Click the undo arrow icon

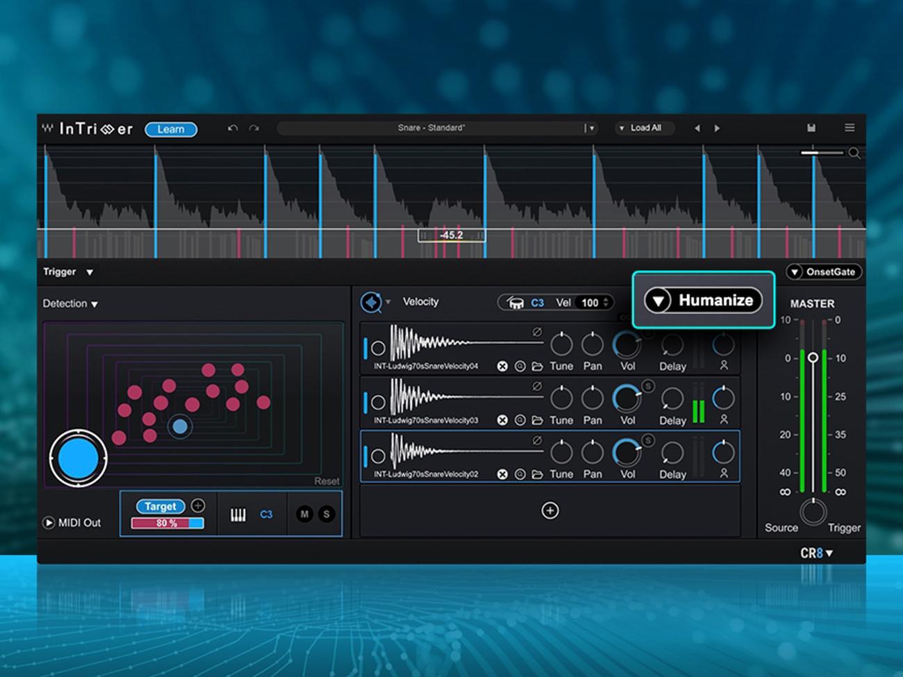233,128
